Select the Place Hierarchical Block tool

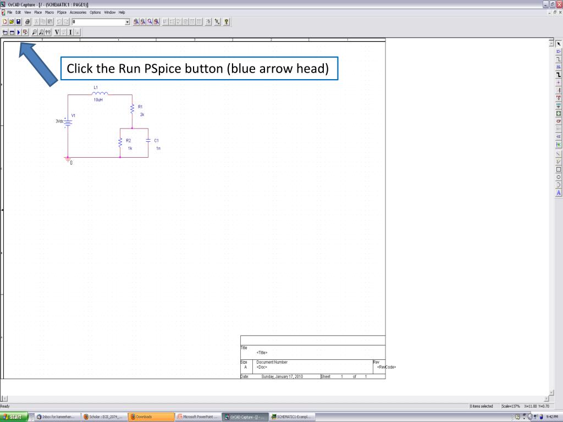pos(559,113)
